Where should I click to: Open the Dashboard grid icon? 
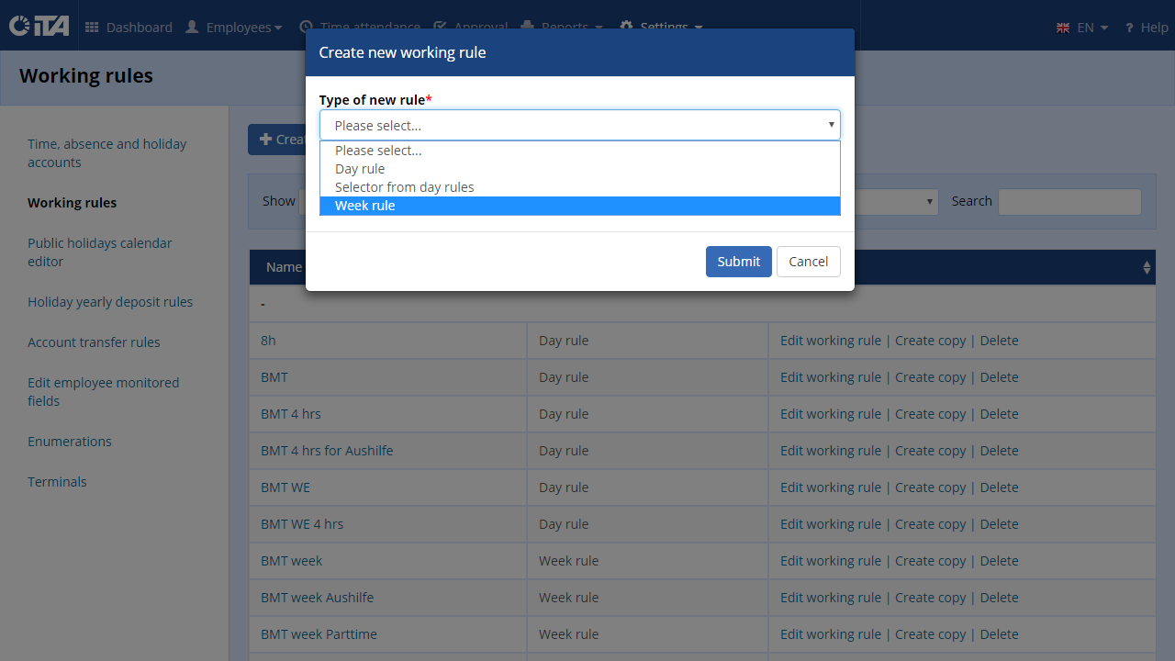pos(92,28)
